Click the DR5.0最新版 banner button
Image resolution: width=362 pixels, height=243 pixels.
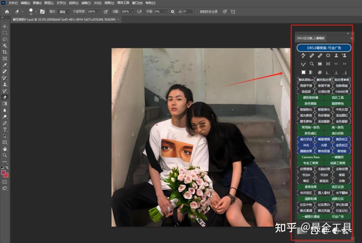tap(323, 48)
